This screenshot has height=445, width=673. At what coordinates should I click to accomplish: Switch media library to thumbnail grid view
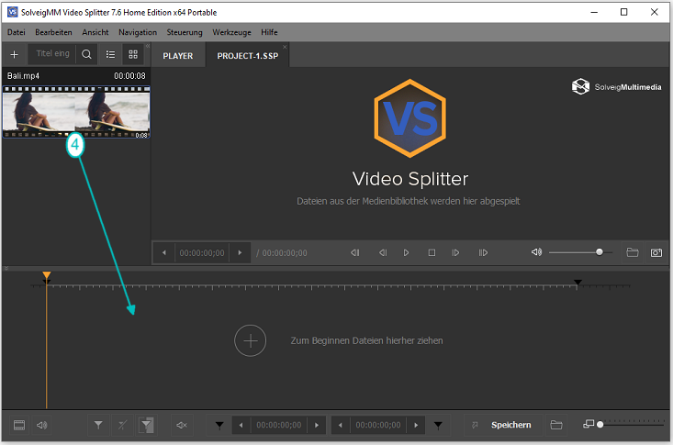click(133, 54)
